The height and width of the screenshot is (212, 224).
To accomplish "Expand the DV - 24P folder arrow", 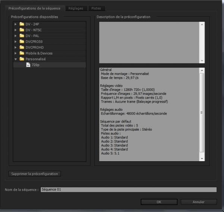I will (15, 24).
